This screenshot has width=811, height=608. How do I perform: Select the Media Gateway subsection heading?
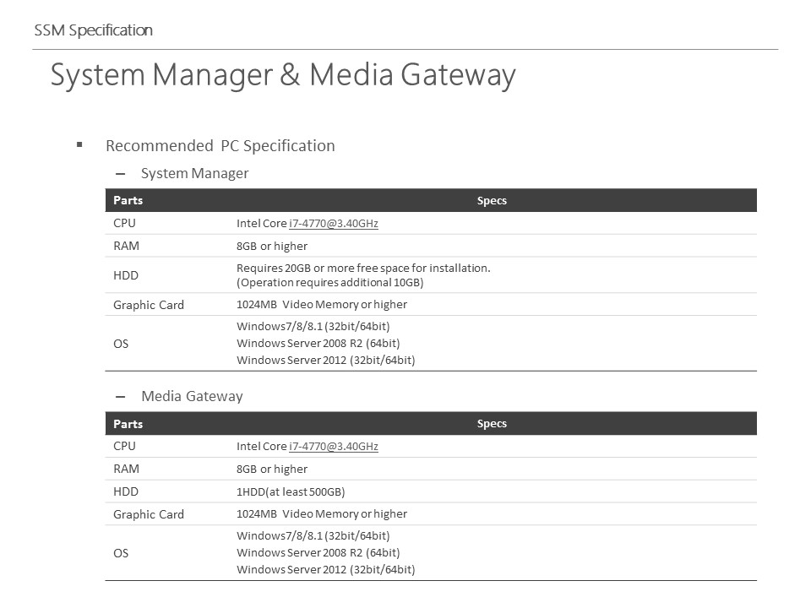tap(192, 396)
